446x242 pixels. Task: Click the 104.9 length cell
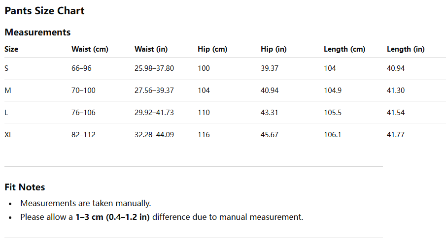click(x=333, y=91)
